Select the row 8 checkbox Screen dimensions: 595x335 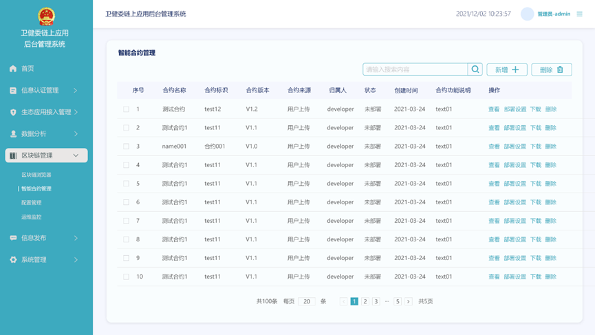[x=126, y=239]
